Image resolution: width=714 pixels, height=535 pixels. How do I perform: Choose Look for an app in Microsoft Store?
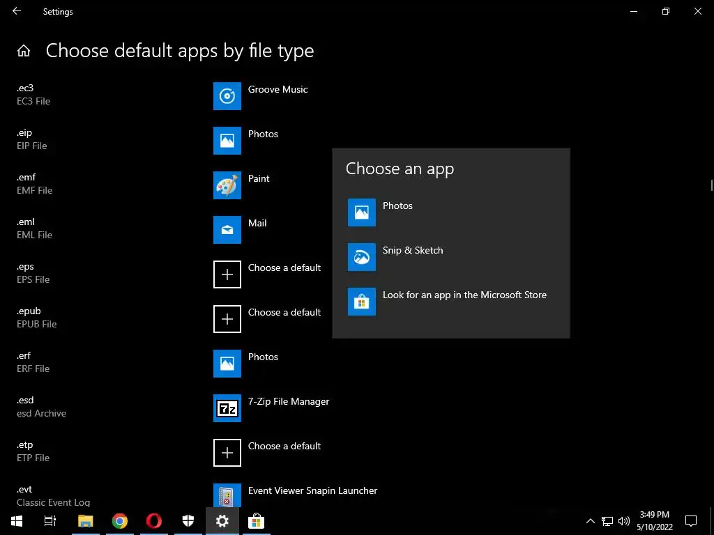pyautogui.click(x=464, y=295)
